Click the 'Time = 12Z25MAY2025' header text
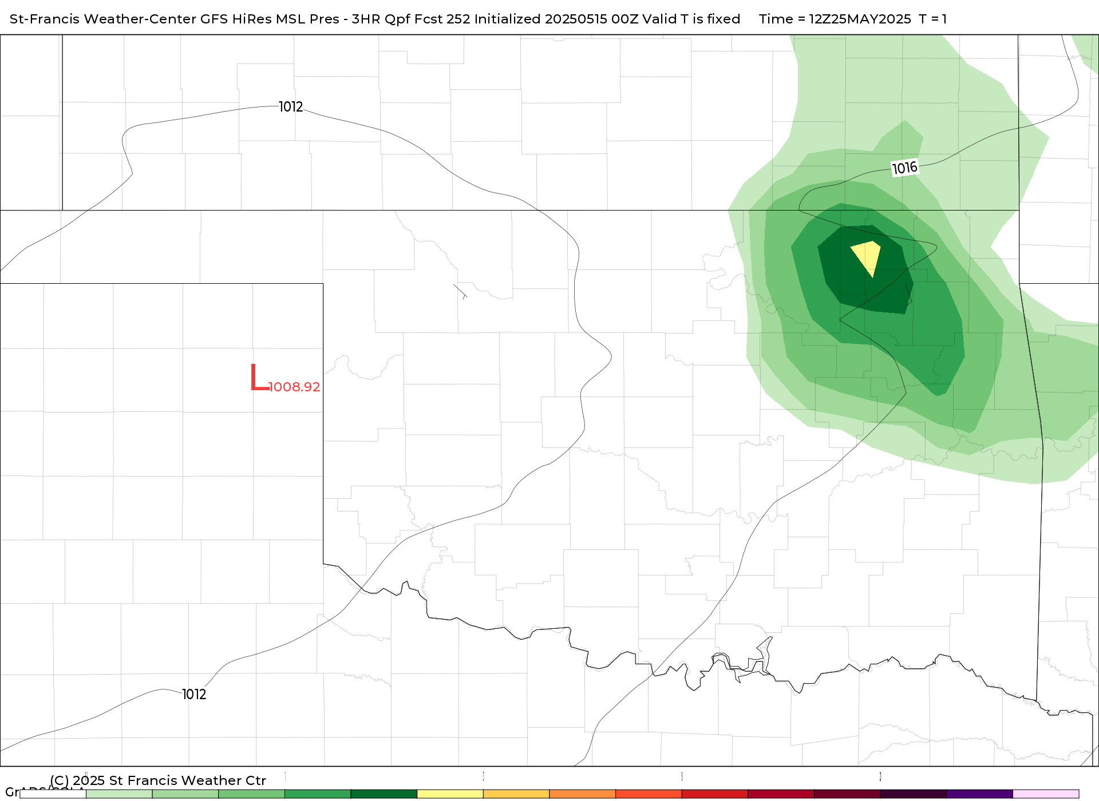 (x=835, y=19)
